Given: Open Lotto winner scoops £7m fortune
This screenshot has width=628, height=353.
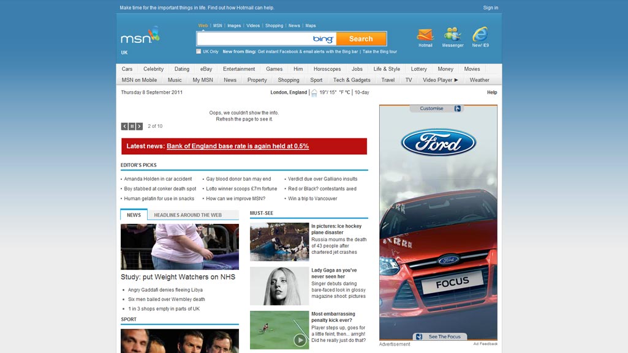Looking at the screenshot, I should pos(241,188).
